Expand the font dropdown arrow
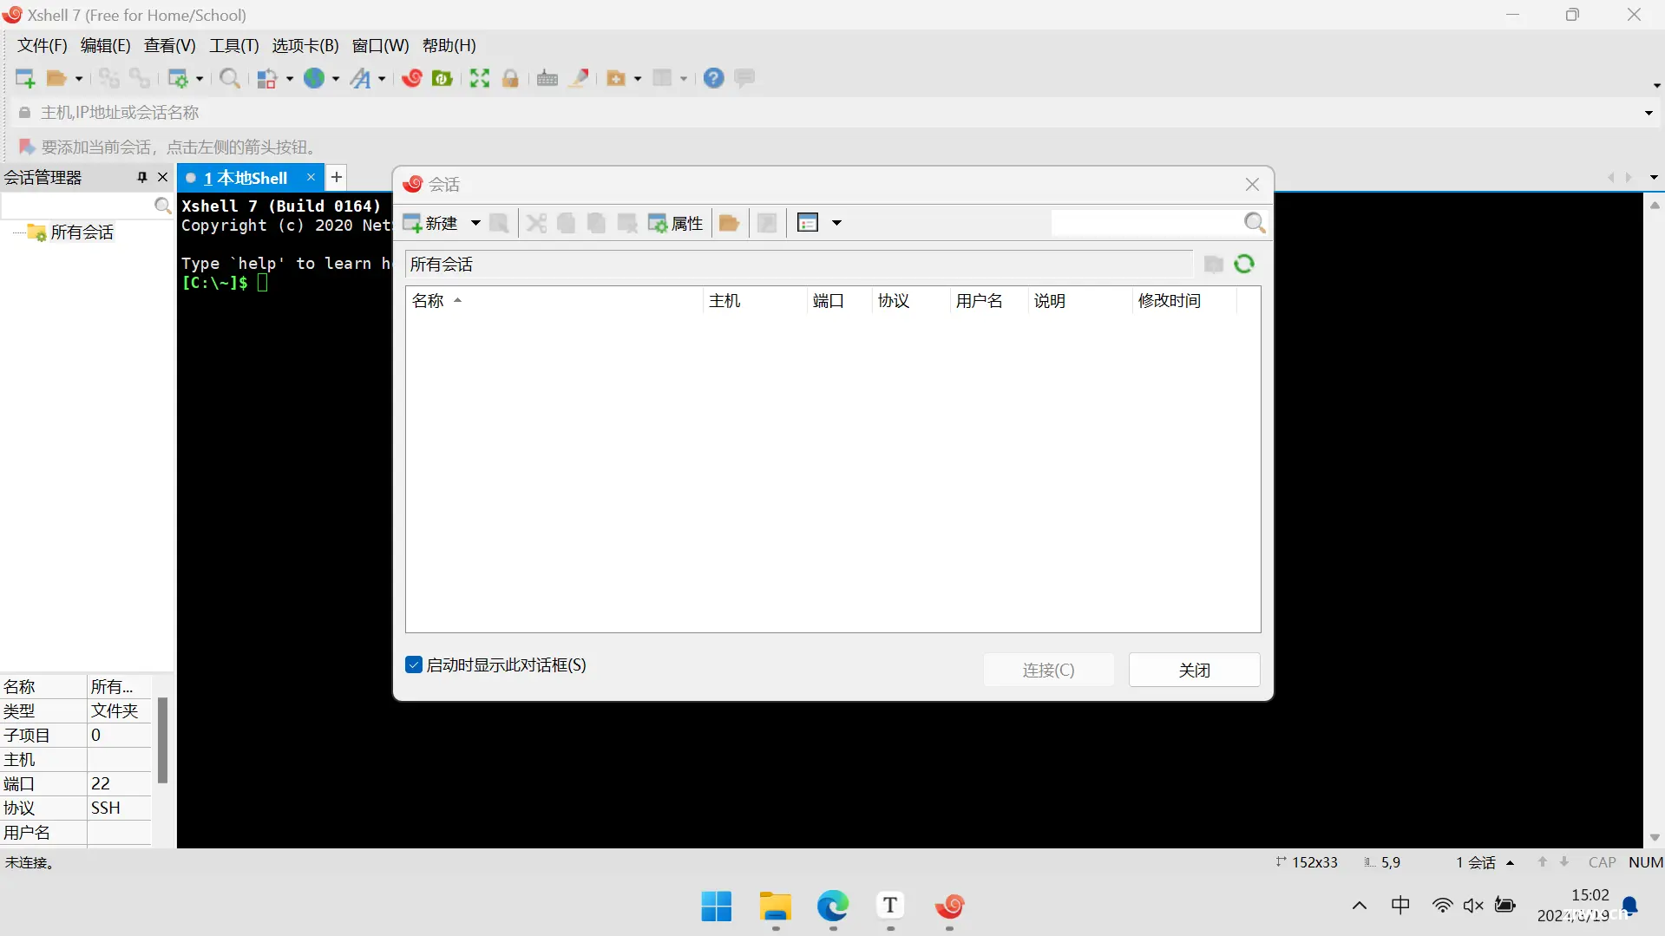This screenshot has width=1665, height=936. click(382, 79)
